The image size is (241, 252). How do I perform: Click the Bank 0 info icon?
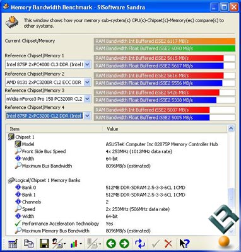tap(18, 187)
